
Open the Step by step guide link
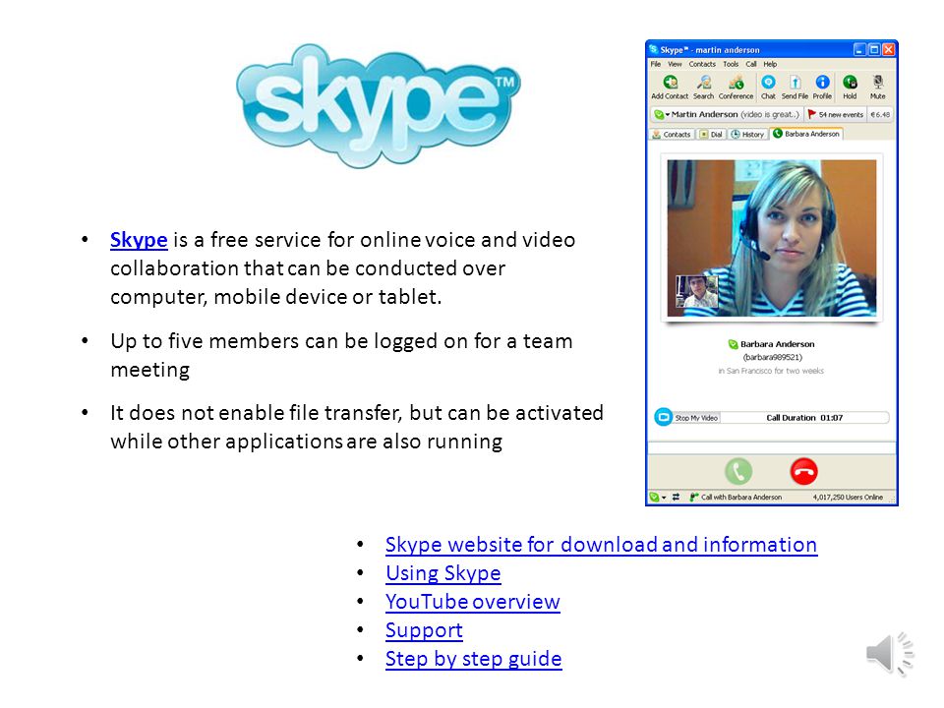point(474,659)
